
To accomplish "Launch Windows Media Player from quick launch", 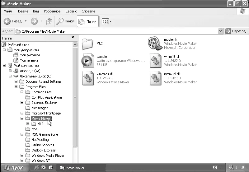I will pos(44,168).
